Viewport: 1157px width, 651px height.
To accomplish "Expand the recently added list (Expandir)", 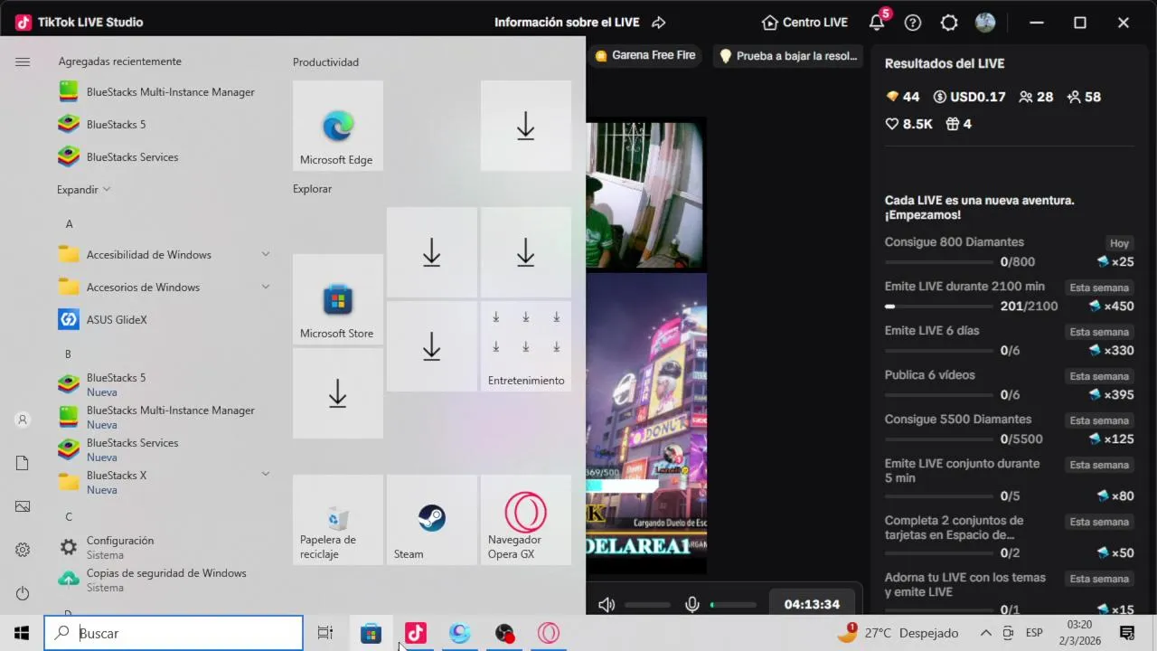I will coord(83,190).
